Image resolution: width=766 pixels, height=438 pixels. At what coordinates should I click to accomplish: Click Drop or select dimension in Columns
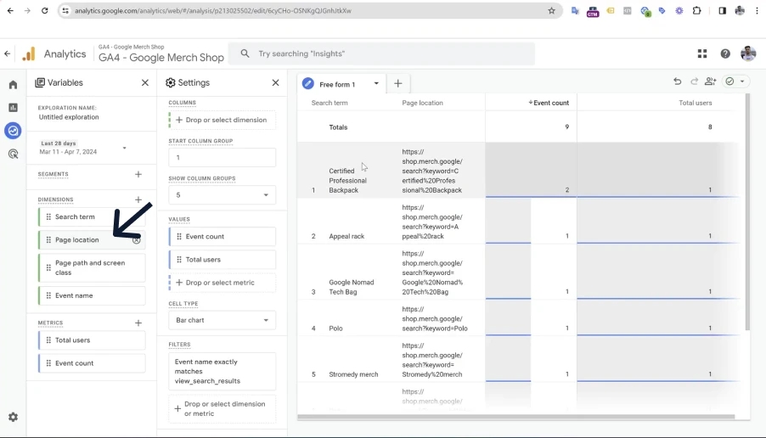click(222, 121)
